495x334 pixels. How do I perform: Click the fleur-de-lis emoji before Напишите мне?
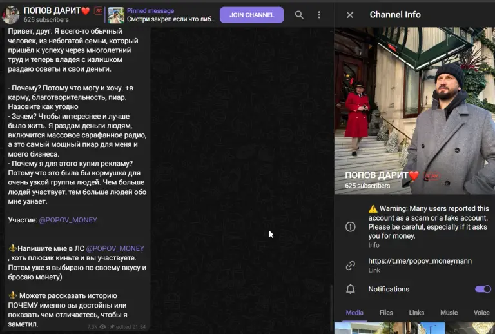[13, 248]
